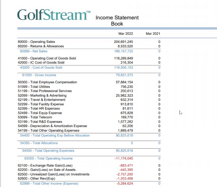Click the 43000 - Cost of Goods Sold label
The image size is (217, 187).
tap(41, 67)
